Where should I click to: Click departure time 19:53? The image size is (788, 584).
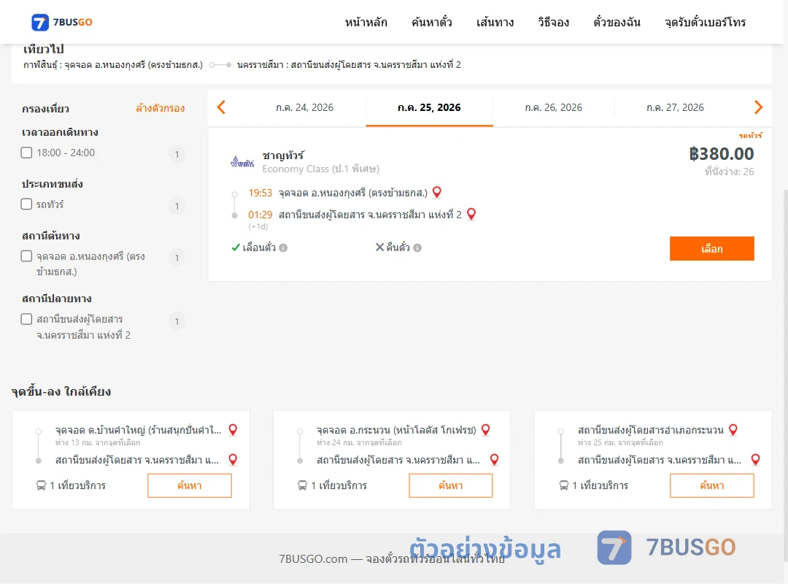(260, 193)
